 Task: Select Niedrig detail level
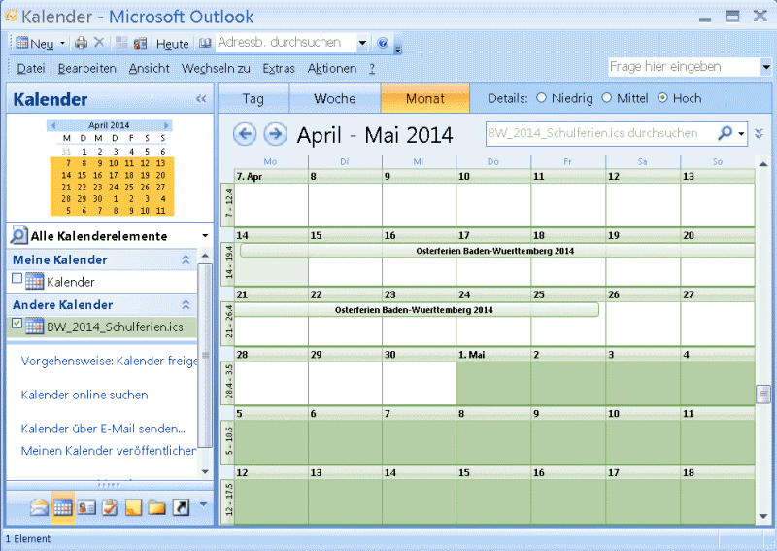pyautogui.click(x=541, y=98)
